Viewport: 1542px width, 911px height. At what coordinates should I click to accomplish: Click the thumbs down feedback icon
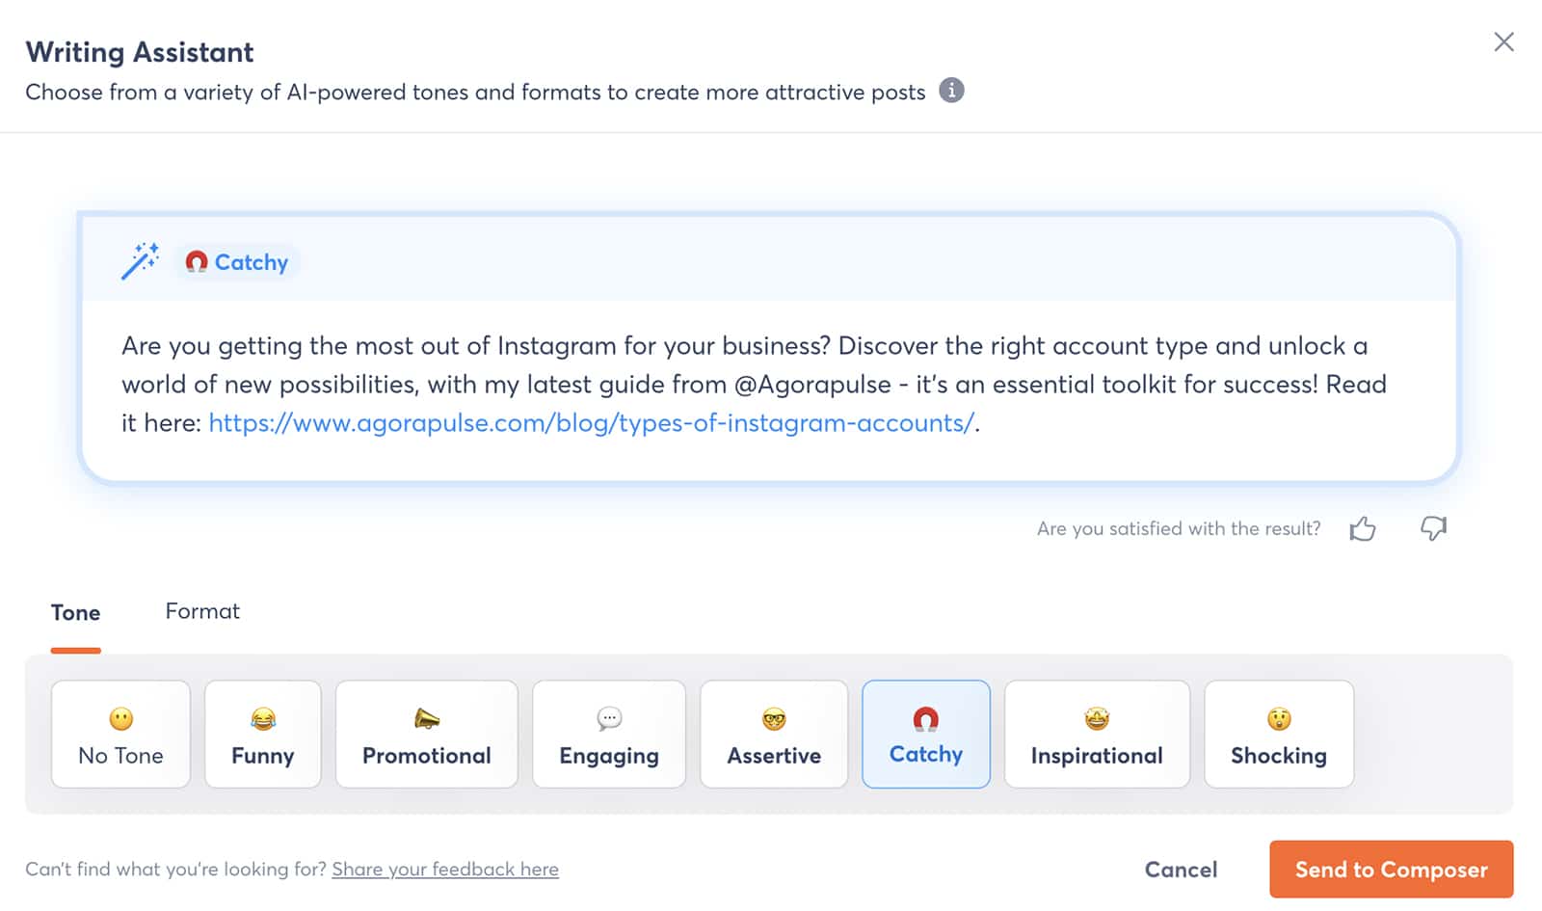tap(1434, 528)
